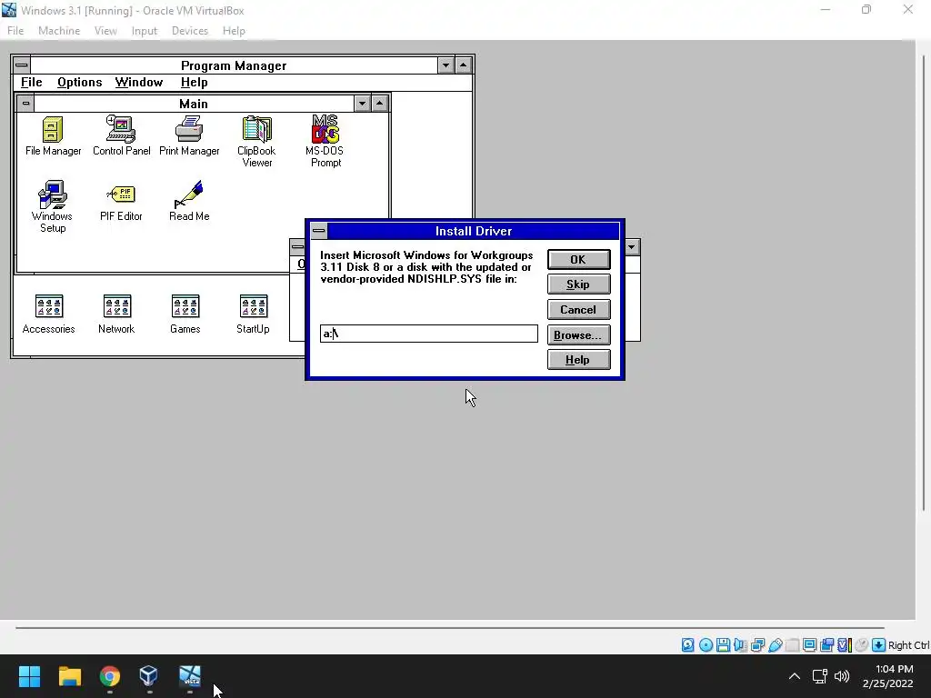The image size is (931, 698).
Task: Open Main group window control menu box
Action: 25,104
